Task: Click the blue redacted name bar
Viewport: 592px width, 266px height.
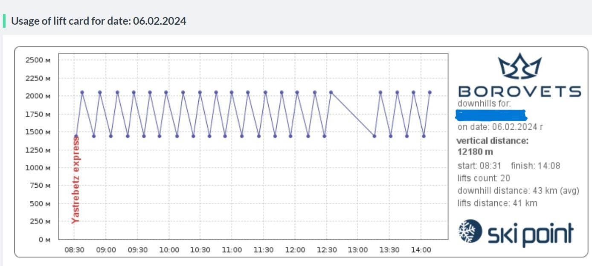Action: (x=491, y=115)
